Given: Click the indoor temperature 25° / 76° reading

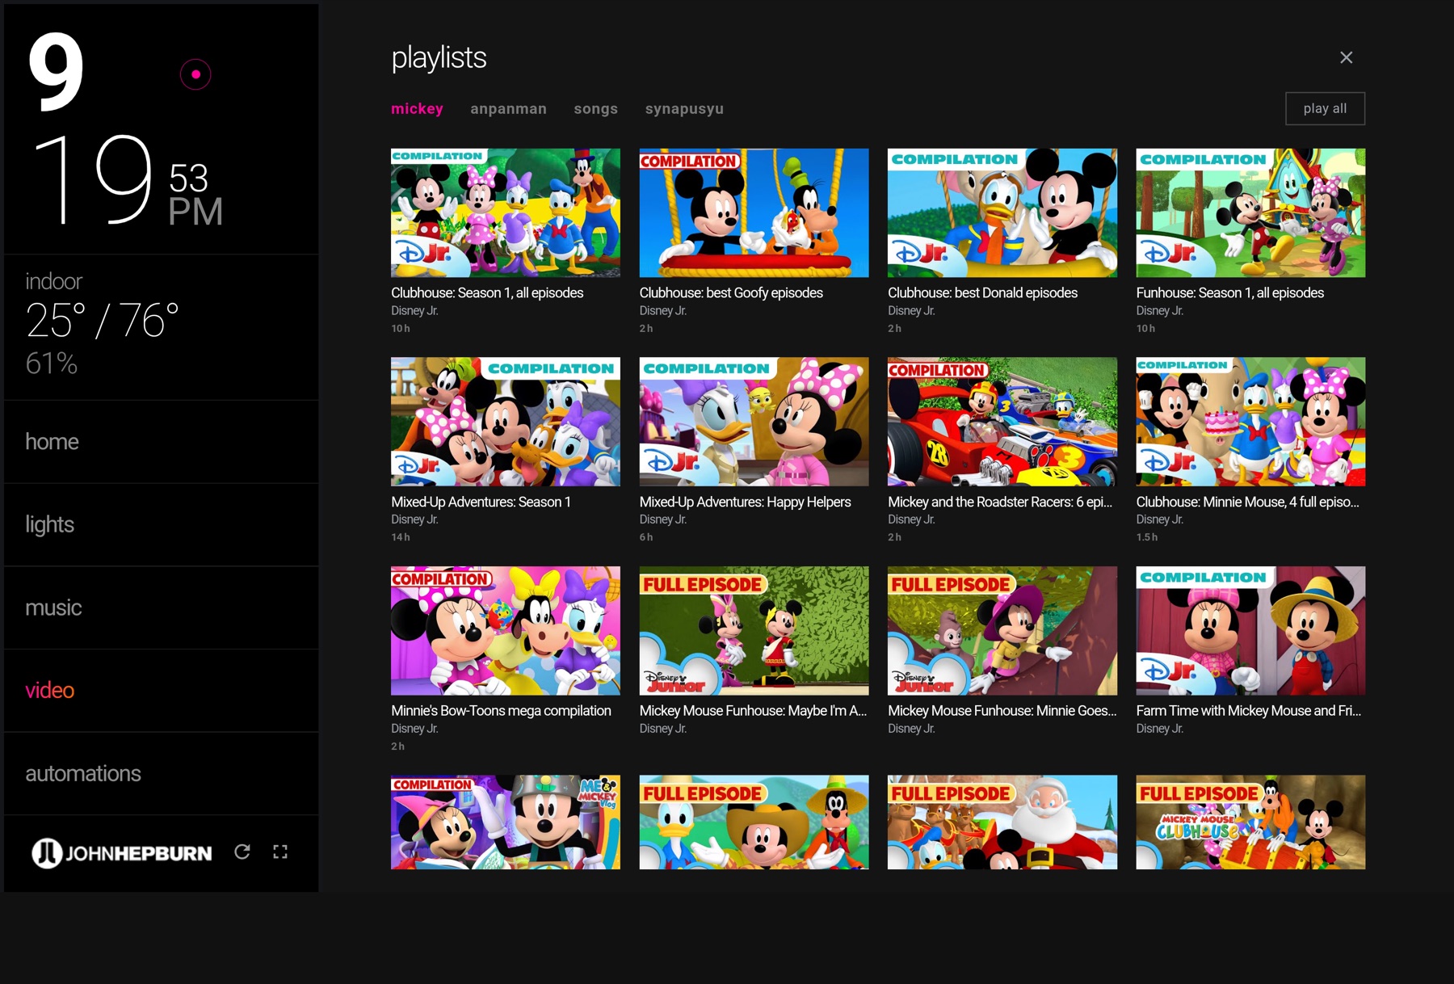Looking at the screenshot, I should click(x=102, y=321).
